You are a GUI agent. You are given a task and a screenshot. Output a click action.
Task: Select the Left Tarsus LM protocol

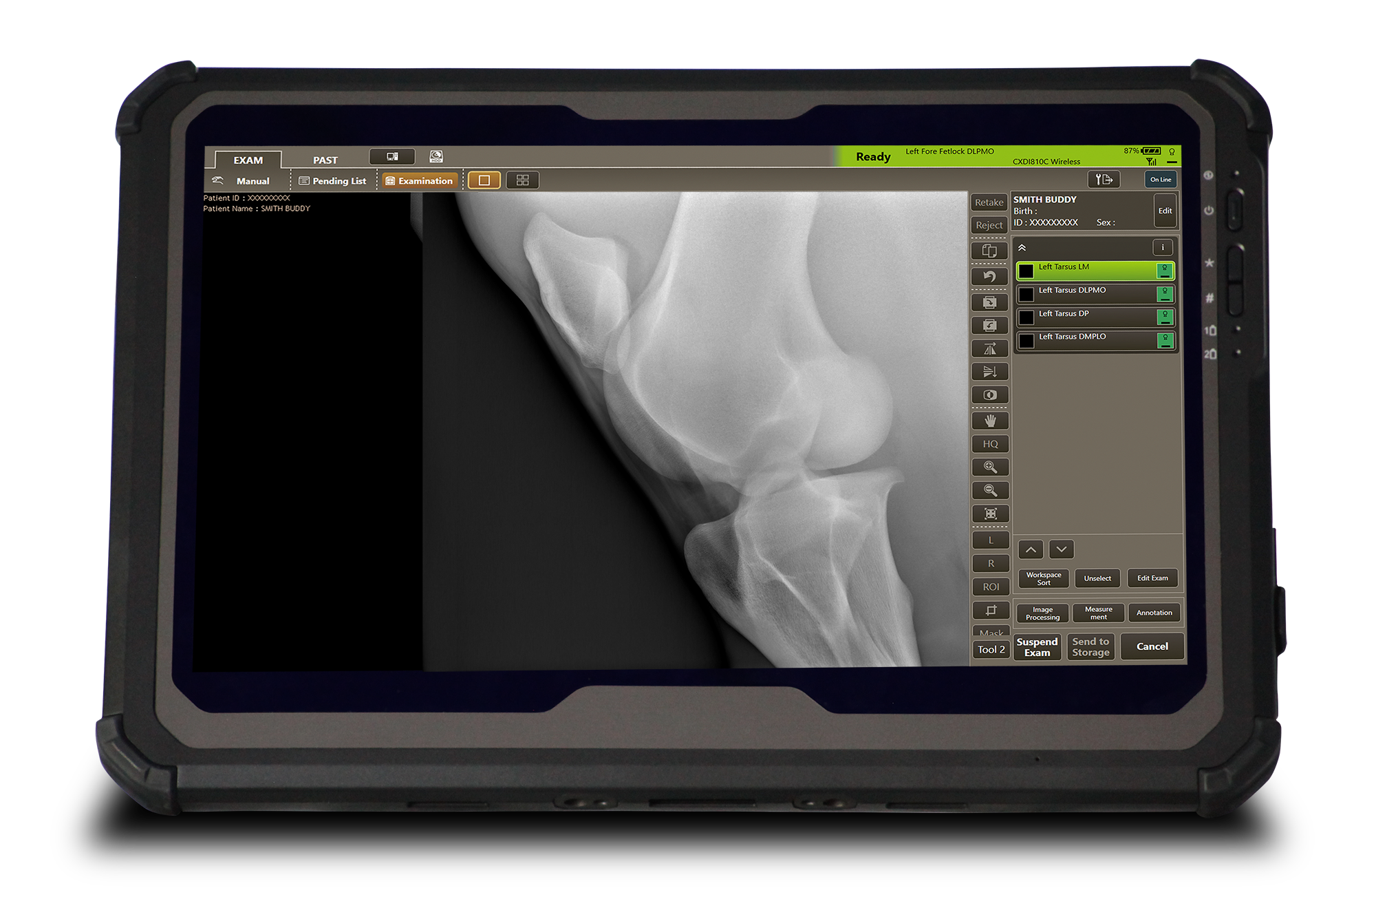click(1095, 271)
